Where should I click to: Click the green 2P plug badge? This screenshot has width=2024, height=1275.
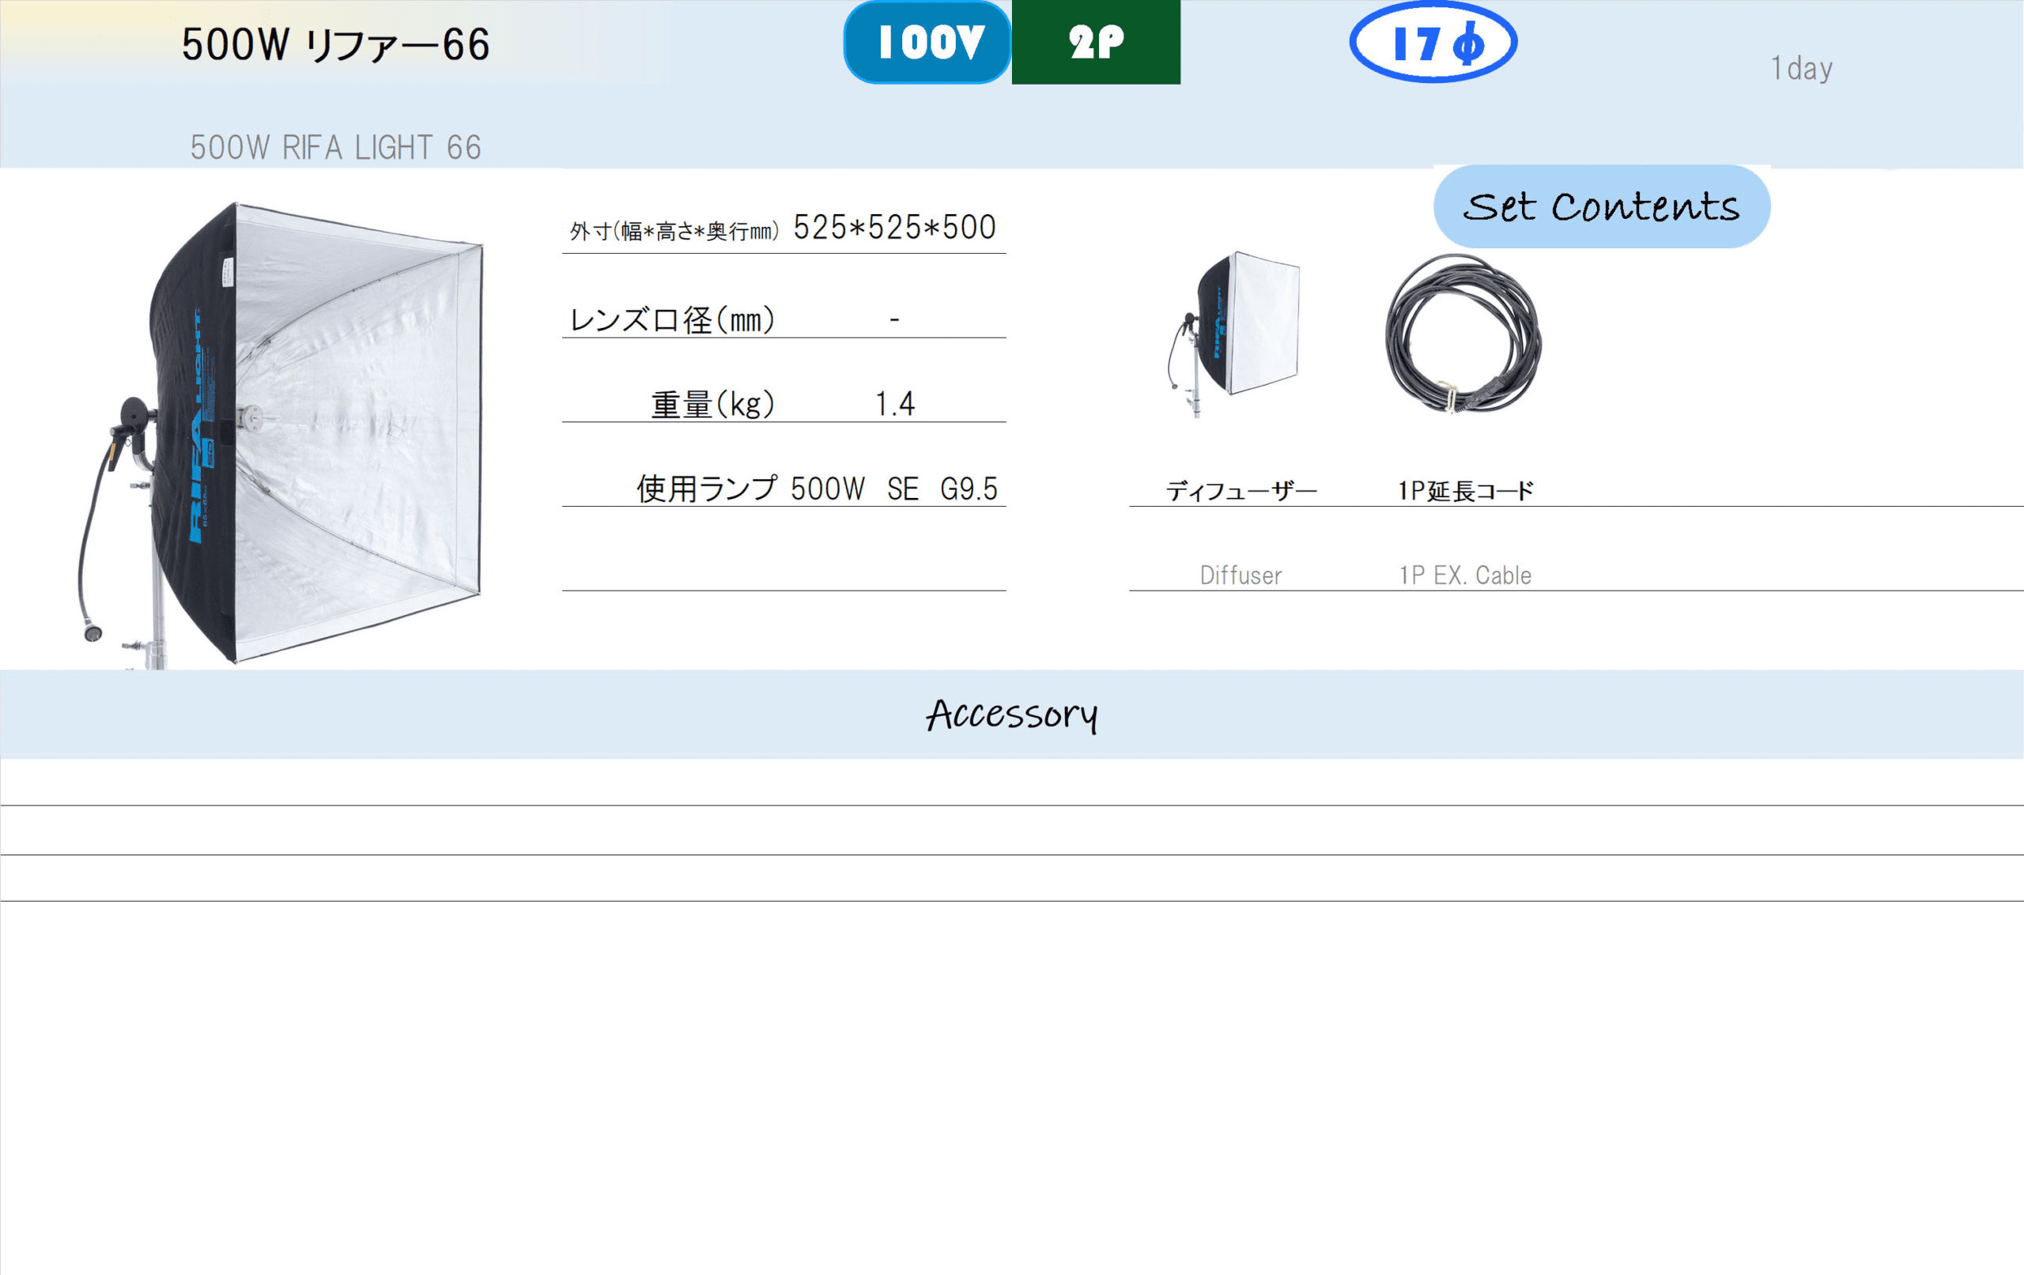(1096, 42)
